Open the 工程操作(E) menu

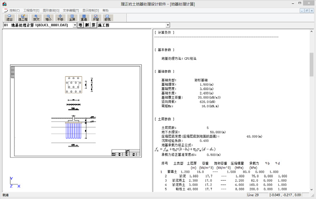(32, 10)
